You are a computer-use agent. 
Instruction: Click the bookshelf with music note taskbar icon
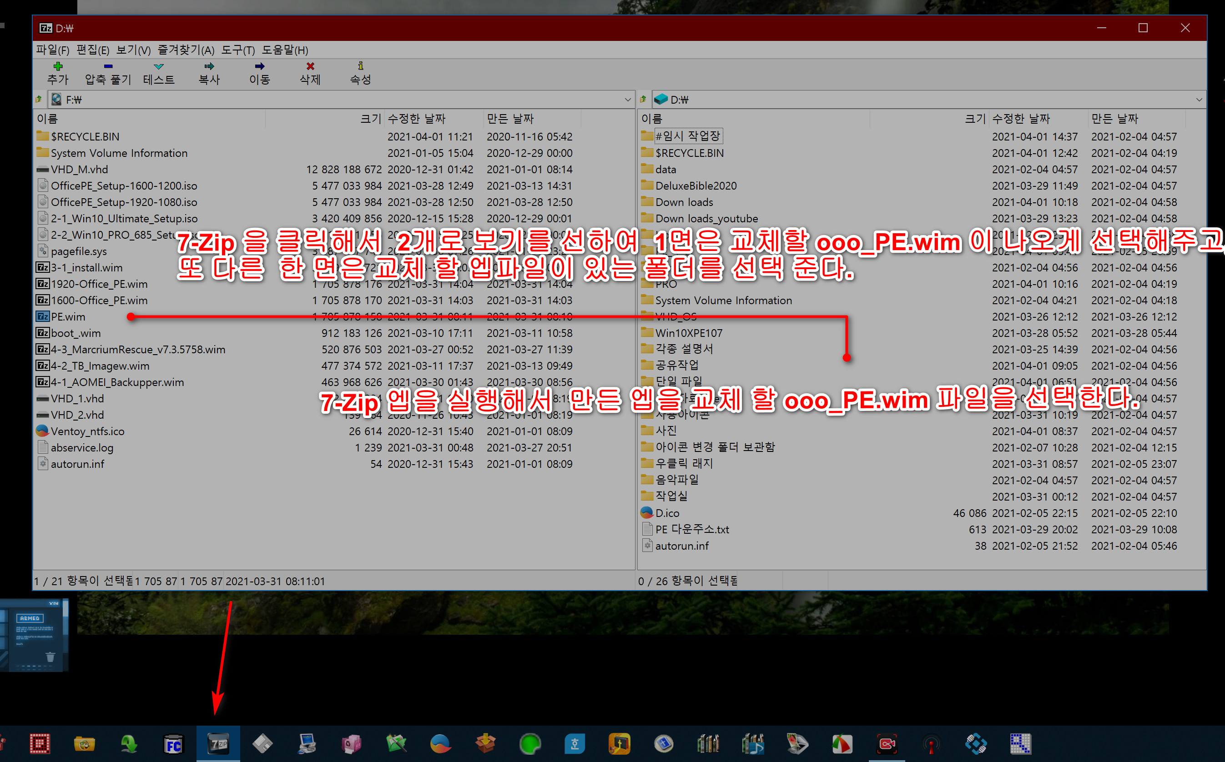point(753,744)
